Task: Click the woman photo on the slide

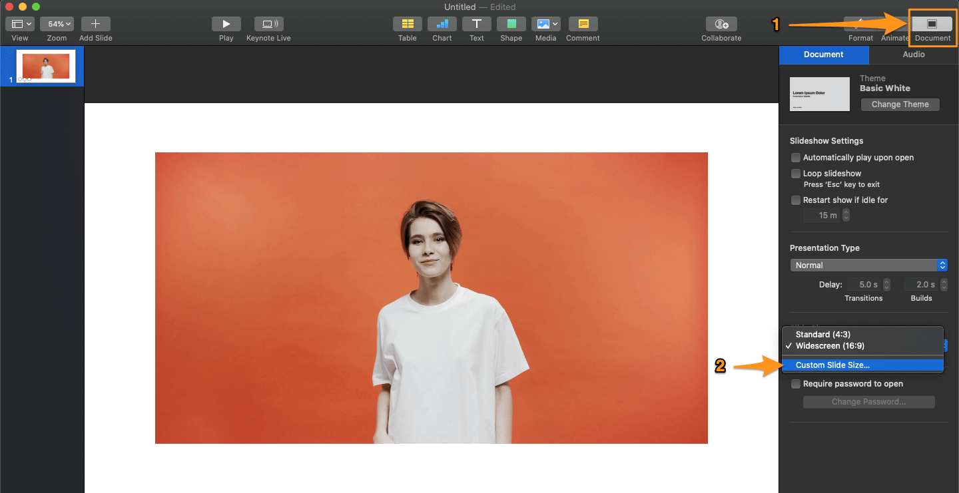Action: [x=432, y=298]
